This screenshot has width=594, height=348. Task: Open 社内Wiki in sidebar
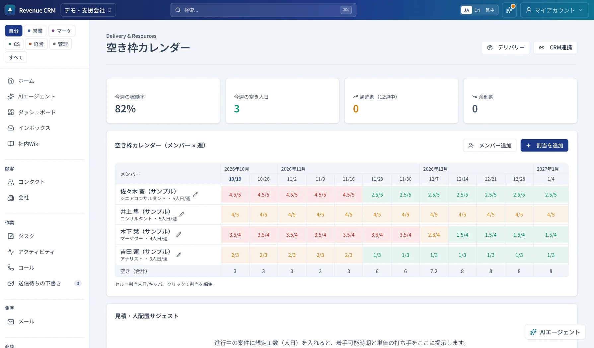coord(44,144)
